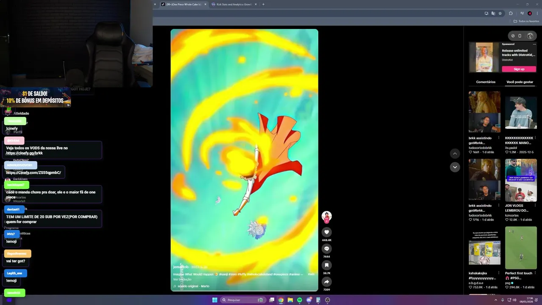Image resolution: width=542 pixels, height=305 pixels.
Task: Go to previous video with up chevron
Action: 455,153
